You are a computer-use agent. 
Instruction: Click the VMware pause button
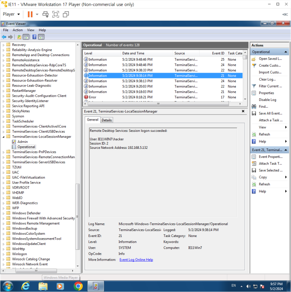click(x=30, y=14)
